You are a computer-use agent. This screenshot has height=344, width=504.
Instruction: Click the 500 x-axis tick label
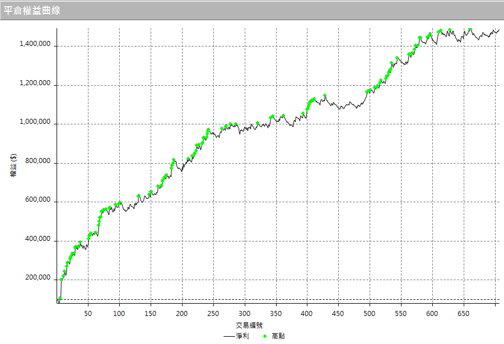370,314
